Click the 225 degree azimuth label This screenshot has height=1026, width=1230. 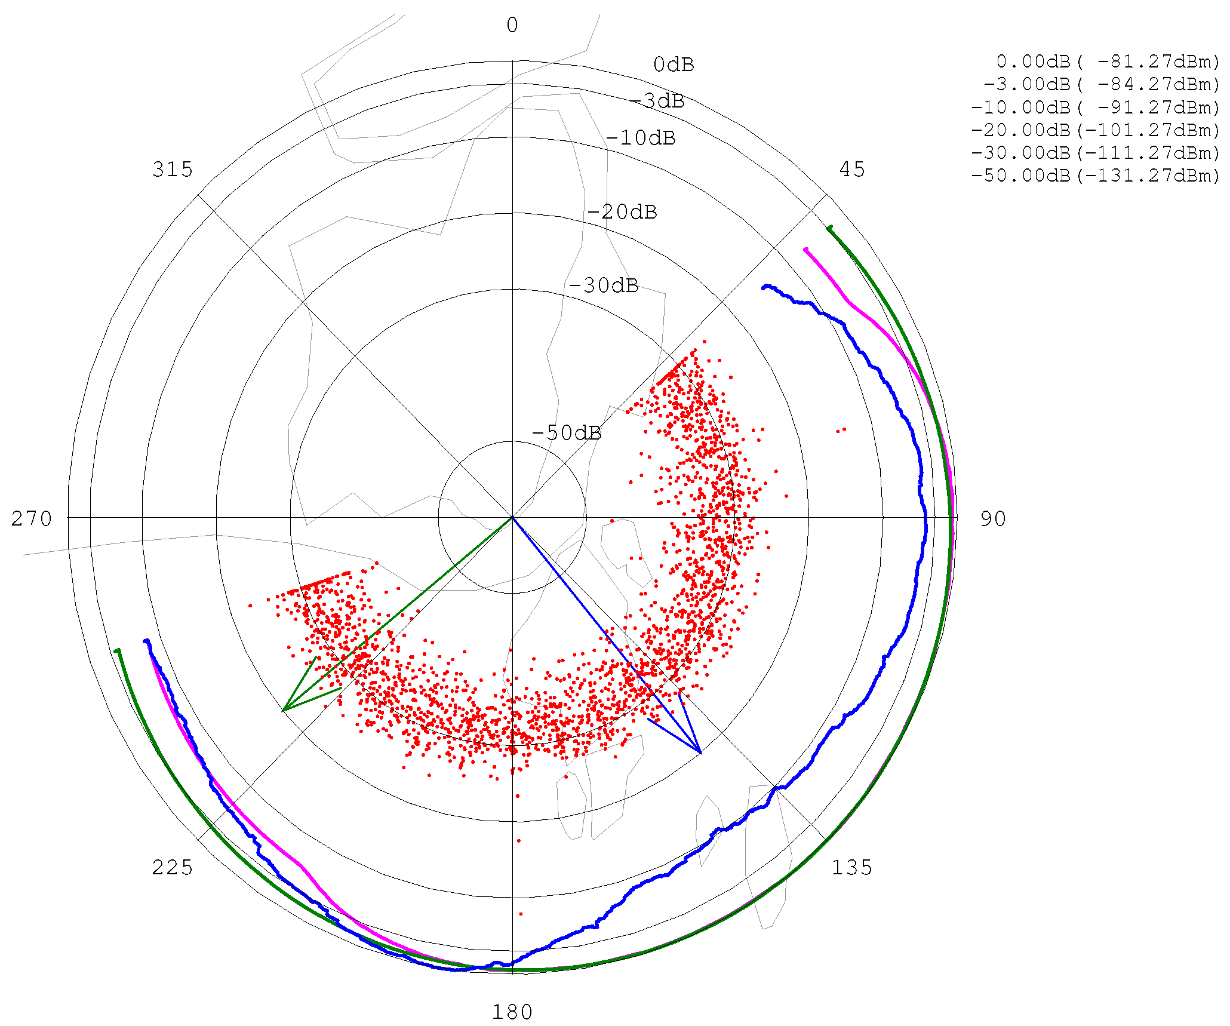[173, 867]
